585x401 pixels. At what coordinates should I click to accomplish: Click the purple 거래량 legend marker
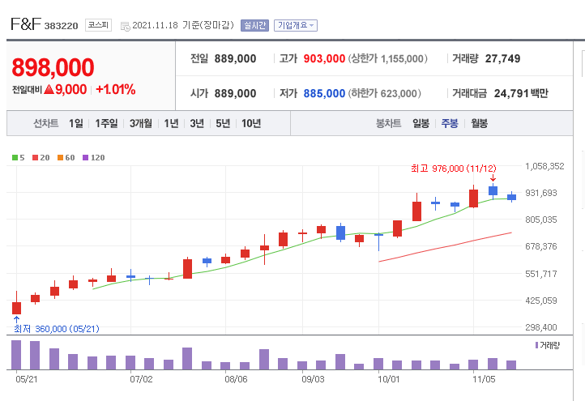tap(536, 345)
